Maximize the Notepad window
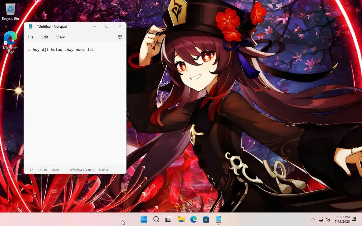The height and width of the screenshot is (226, 362). 107,26
